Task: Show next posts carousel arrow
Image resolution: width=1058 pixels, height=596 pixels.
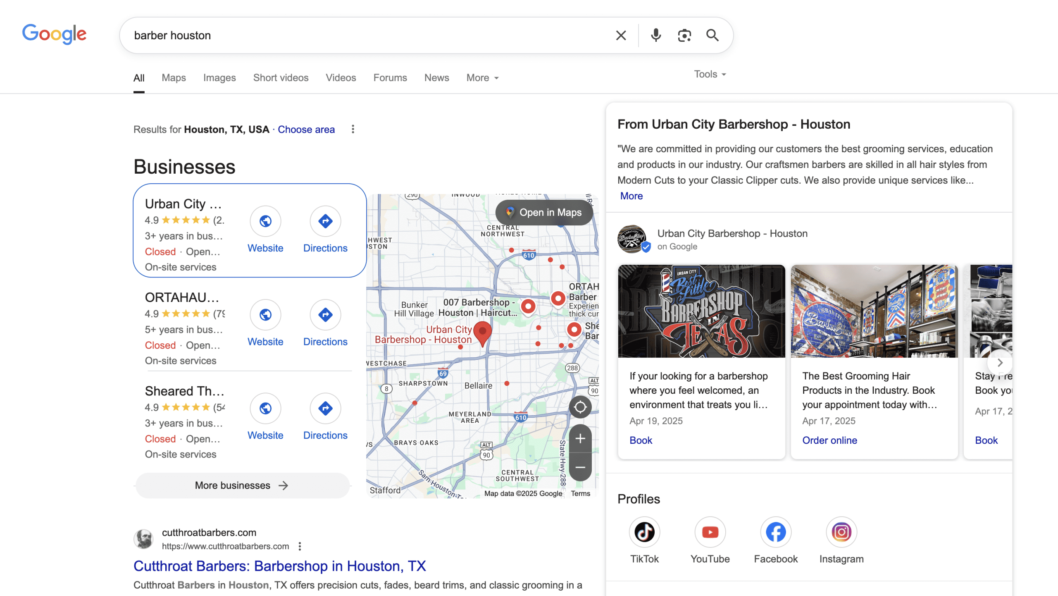Action: 1000,363
